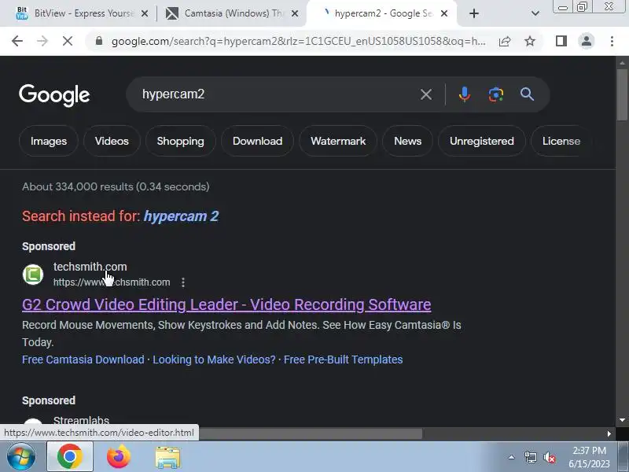The image size is (629, 472).
Task: Filter results by Images
Action: point(49,141)
